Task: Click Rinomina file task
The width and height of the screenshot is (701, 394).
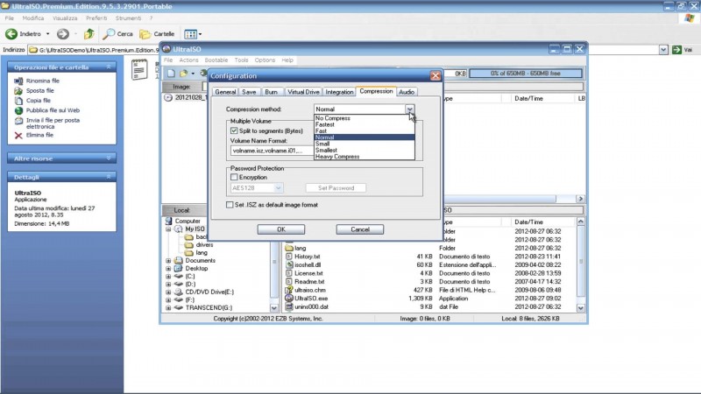Action: [x=42, y=81]
